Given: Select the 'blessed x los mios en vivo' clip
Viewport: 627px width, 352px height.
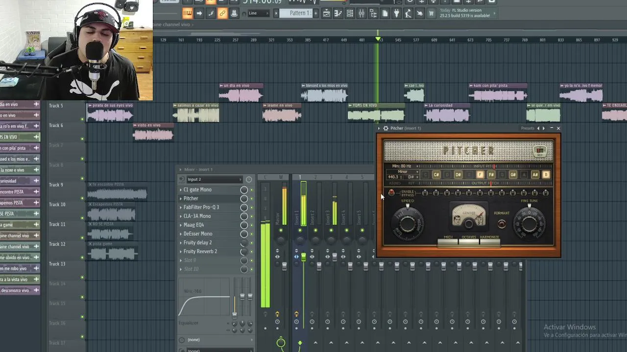Looking at the screenshot, I should pyautogui.click(x=325, y=93).
